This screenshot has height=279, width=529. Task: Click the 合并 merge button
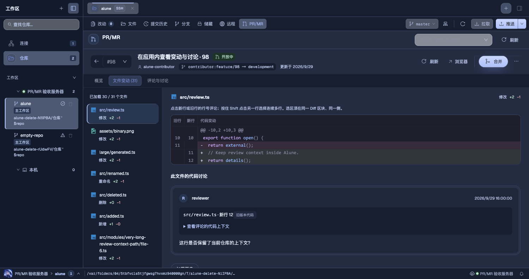coord(493,61)
